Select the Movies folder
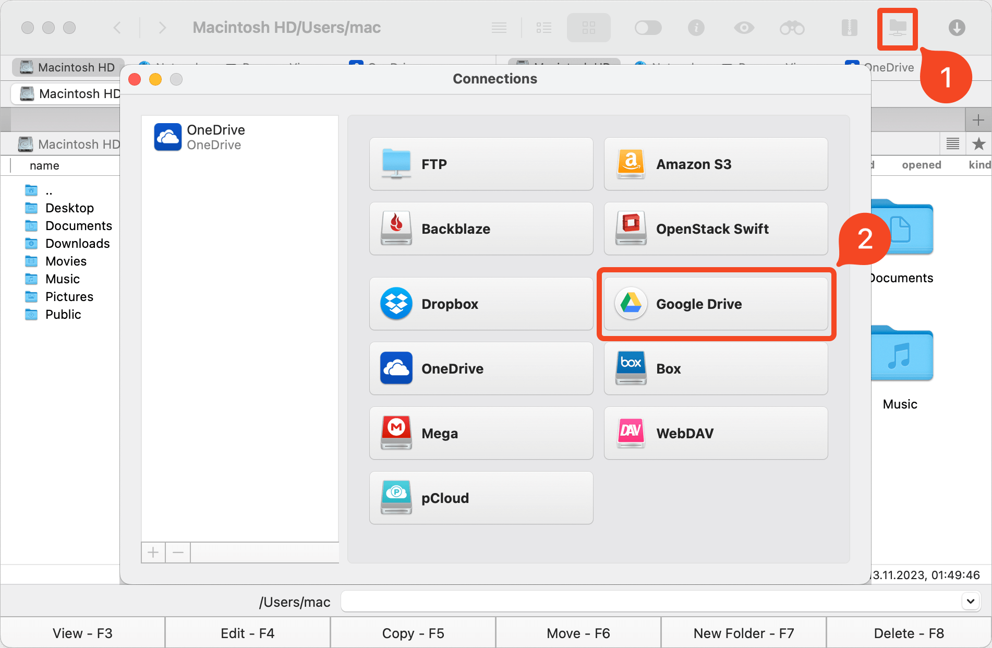Image resolution: width=992 pixels, height=648 pixels. (65, 261)
